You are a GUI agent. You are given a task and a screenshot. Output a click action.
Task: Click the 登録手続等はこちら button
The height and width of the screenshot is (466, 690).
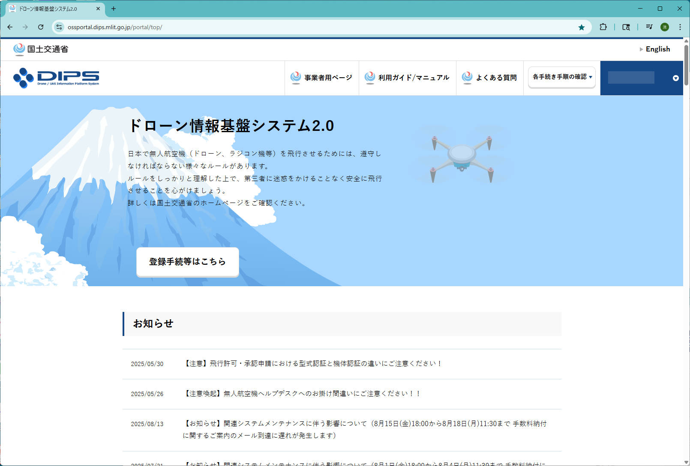tap(188, 261)
